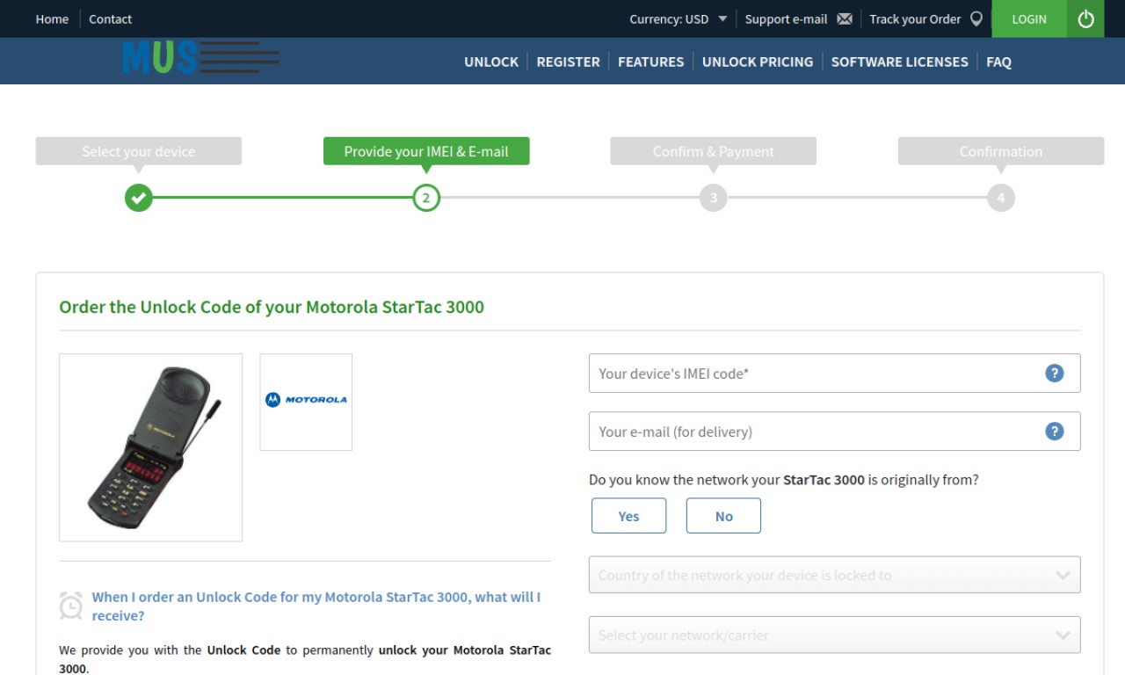Viewport: 1125px width, 675px height.
Task: Click the Provide your IMEI & E-mail step tab
Action: pyautogui.click(x=426, y=151)
